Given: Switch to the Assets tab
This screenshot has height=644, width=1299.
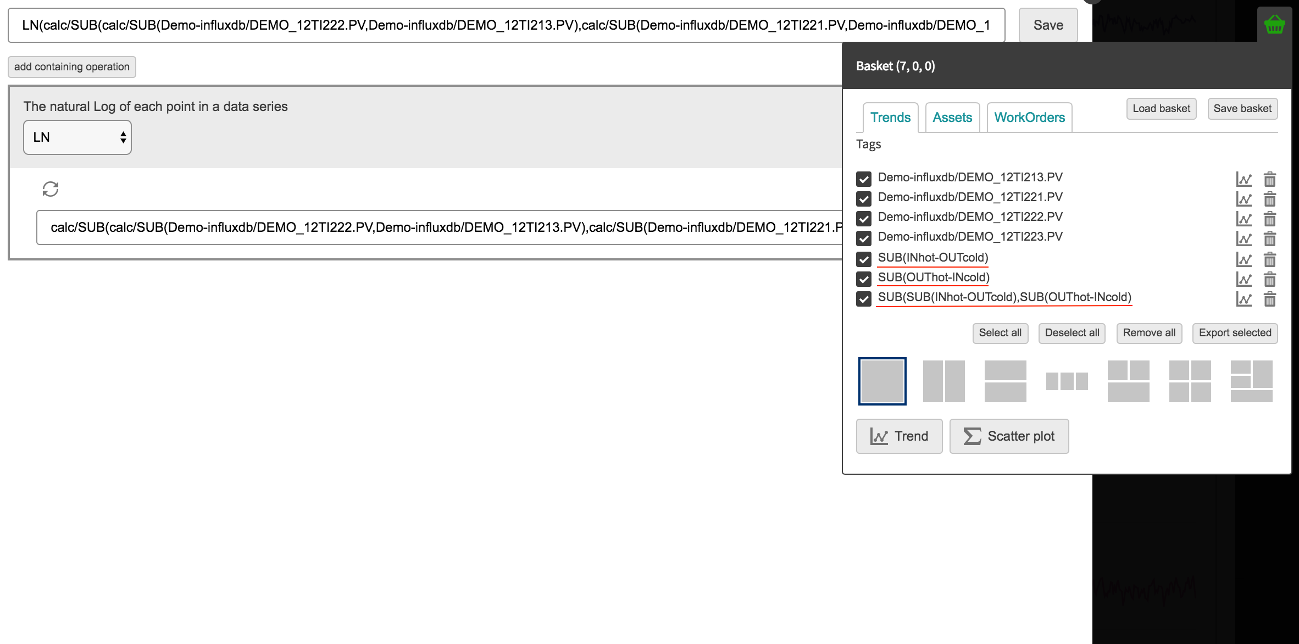Looking at the screenshot, I should [952, 118].
